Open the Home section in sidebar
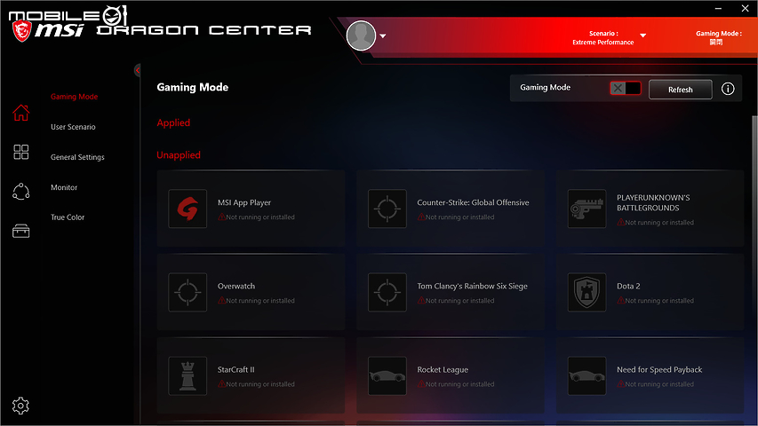Screen dimensions: 758x426 point(20,113)
